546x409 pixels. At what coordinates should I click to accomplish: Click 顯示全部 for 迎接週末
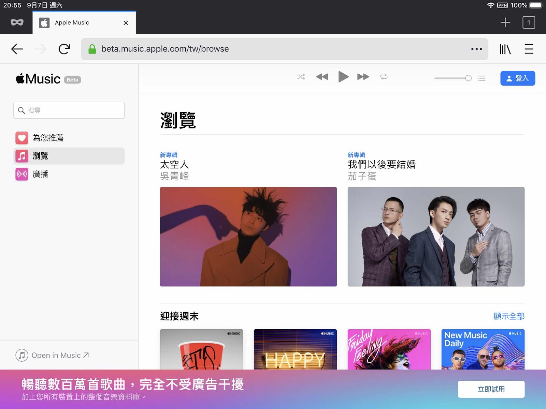(509, 316)
